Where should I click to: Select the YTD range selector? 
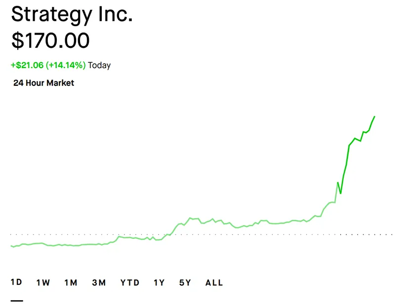[x=130, y=282]
